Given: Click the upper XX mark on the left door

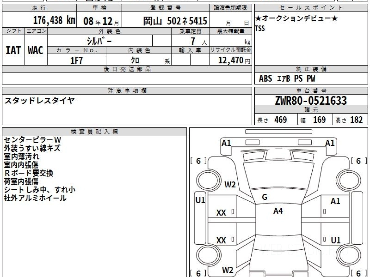Looking at the screenshot, I should [221, 212].
